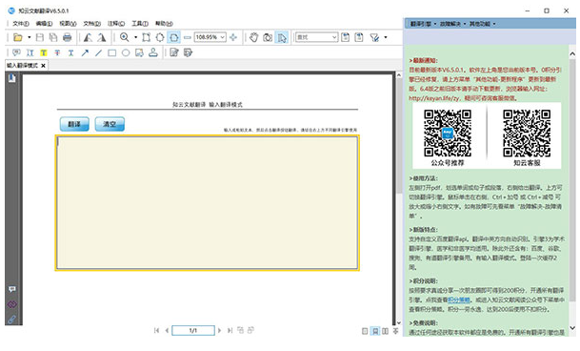Open the bookmarks panel sidebar icon

pyautogui.click(x=12, y=78)
